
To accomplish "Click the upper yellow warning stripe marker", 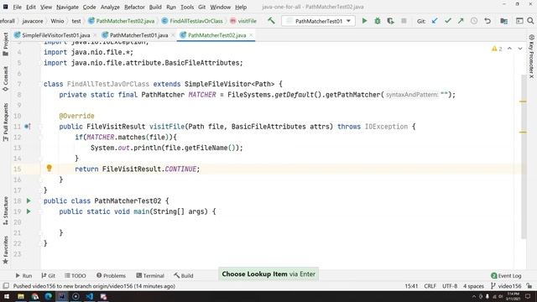I will [x=523, y=102].
